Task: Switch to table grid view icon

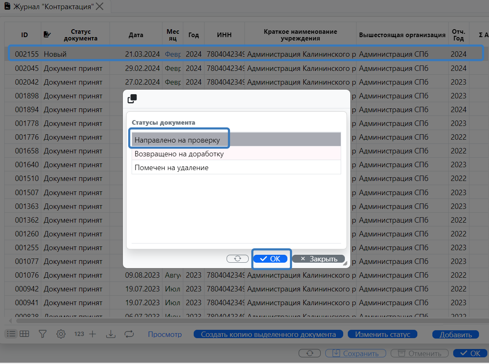Action: coord(24,334)
